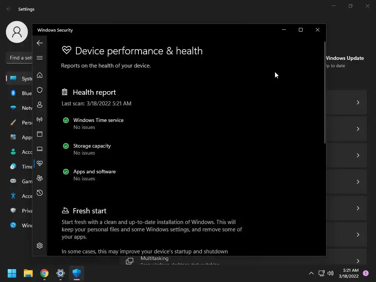Image resolution: width=376 pixels, height=282 pixels.
Task: Open App & browser control icon
Action: (x=40, y=134)
